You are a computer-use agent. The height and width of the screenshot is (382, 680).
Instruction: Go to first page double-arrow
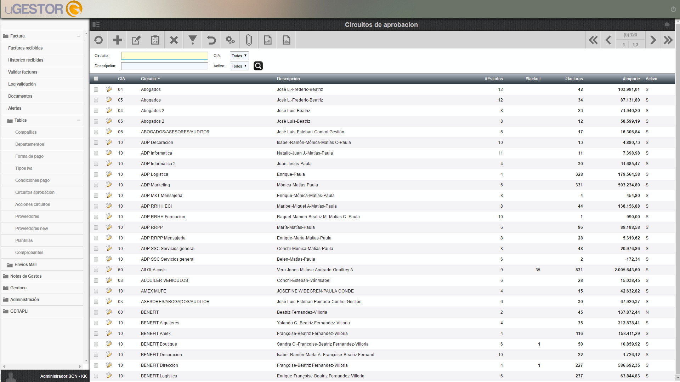point(593,40)
